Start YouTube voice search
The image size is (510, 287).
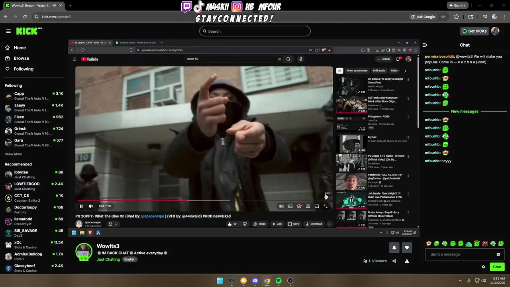pyautogui.click(x=301, y=59)
